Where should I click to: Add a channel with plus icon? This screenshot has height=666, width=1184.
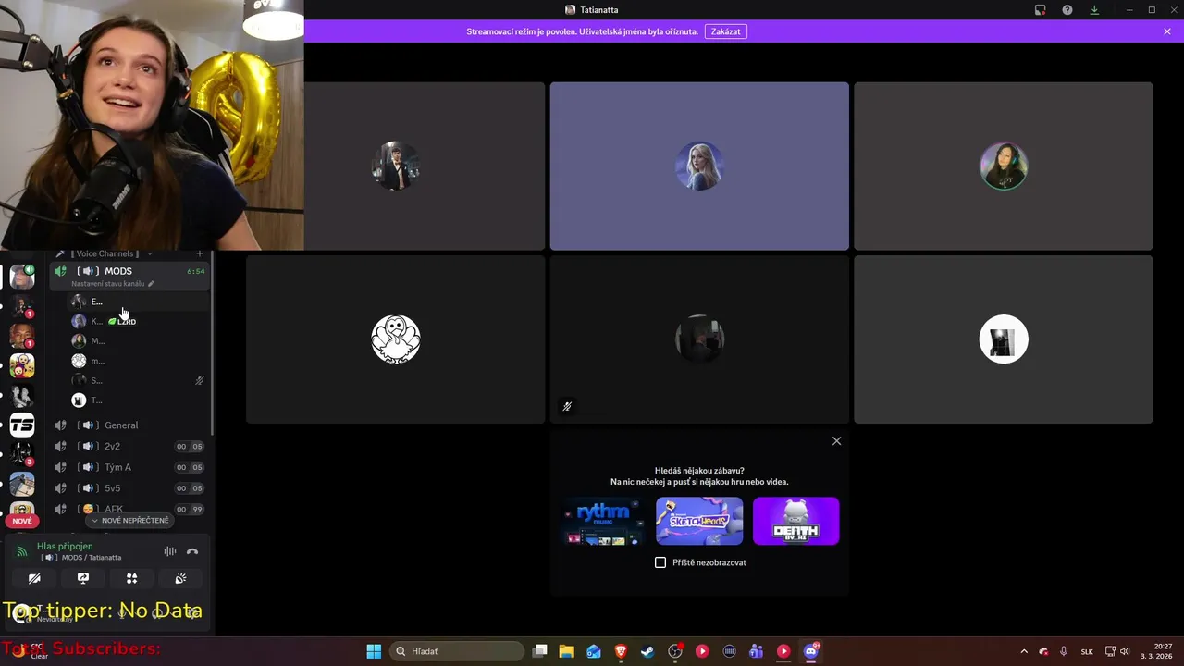click(200, 253)
